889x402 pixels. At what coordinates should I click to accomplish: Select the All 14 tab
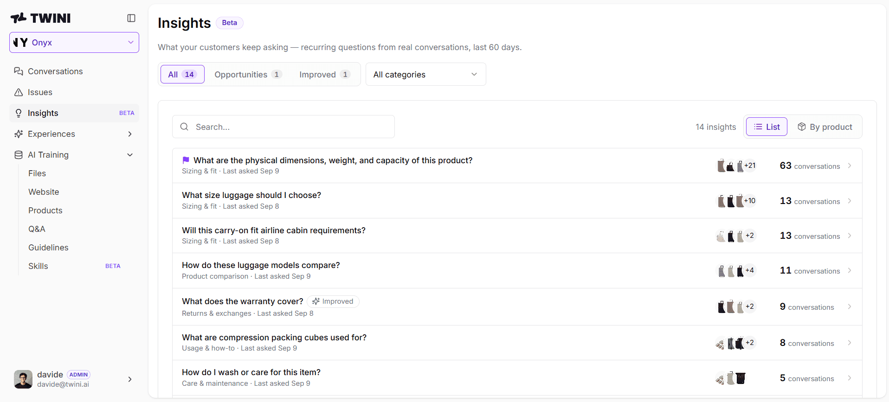[x=182, y=74]
